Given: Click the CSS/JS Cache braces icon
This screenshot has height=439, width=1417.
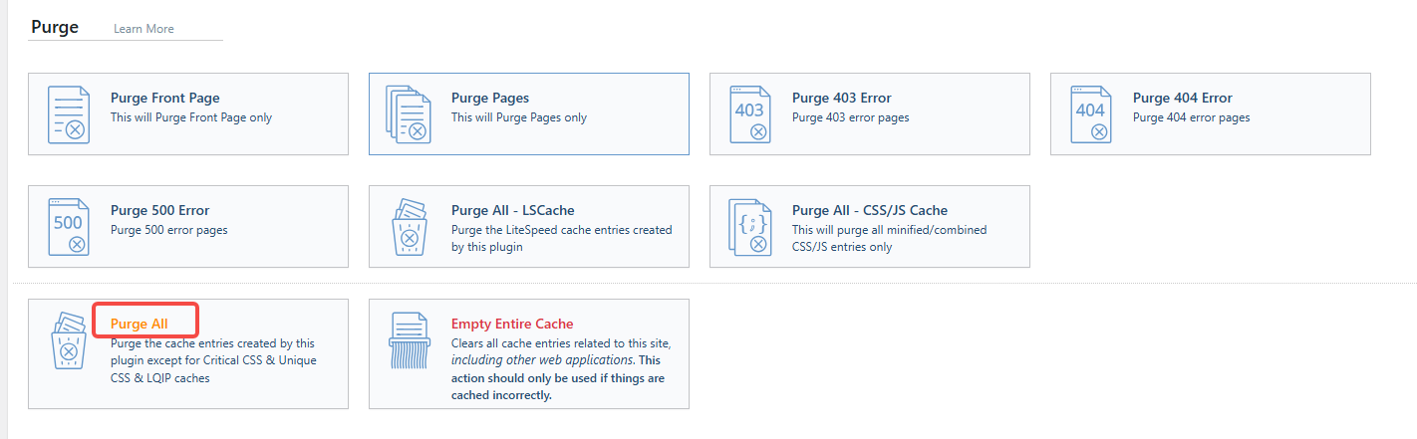Looking at the screenshot, I should pyautogui.click(x=749, y=227).
